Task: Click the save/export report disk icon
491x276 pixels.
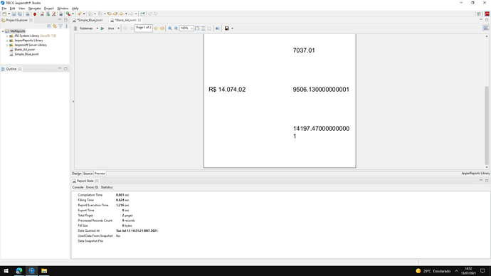Action: click(227, 28)
